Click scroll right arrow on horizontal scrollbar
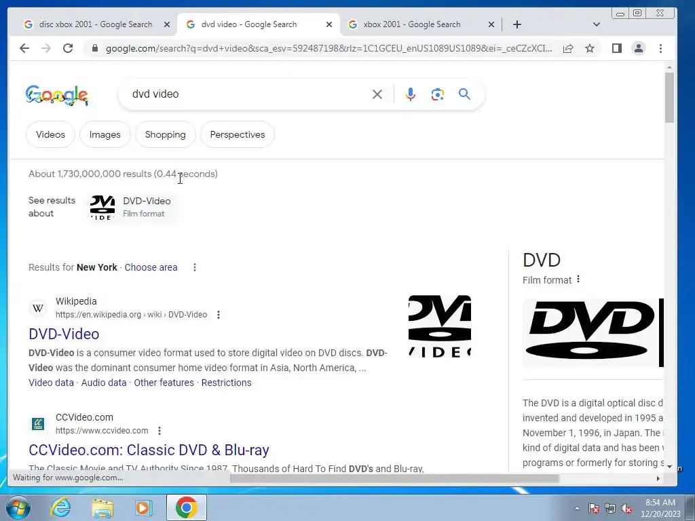 coord(658,478)
